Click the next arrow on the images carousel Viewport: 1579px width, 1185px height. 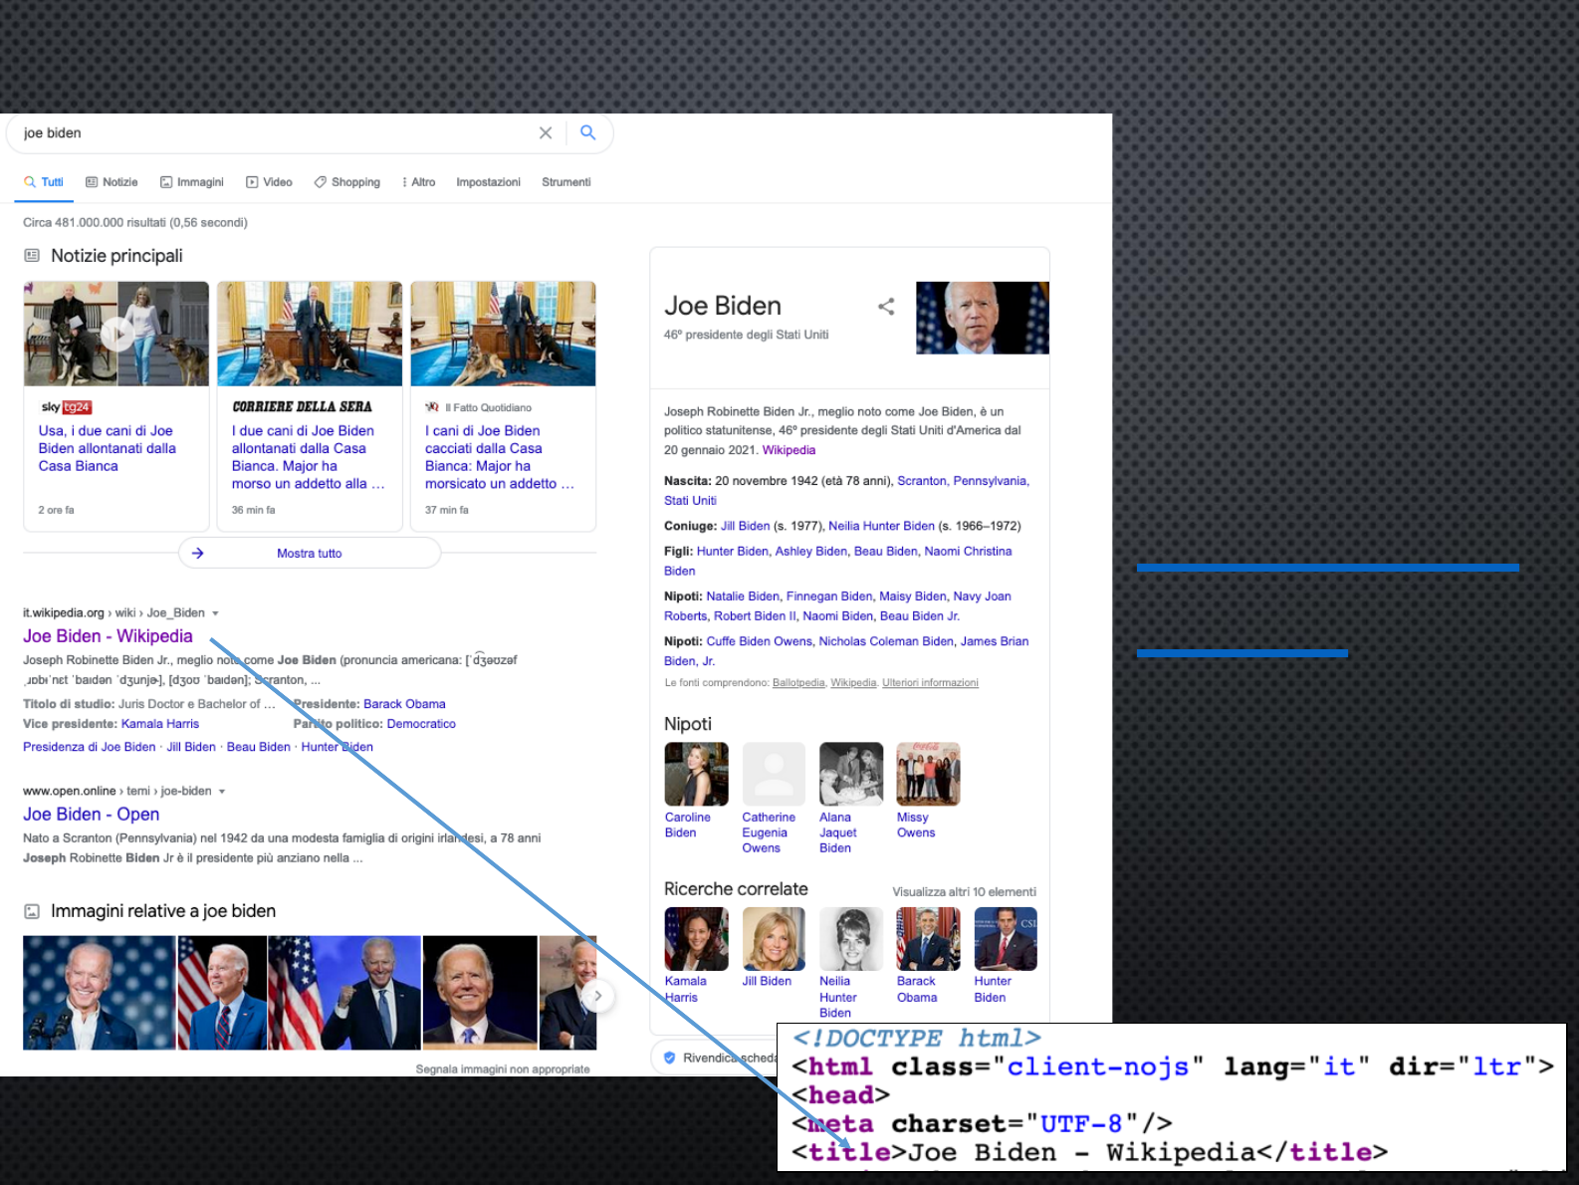point(597,995)
